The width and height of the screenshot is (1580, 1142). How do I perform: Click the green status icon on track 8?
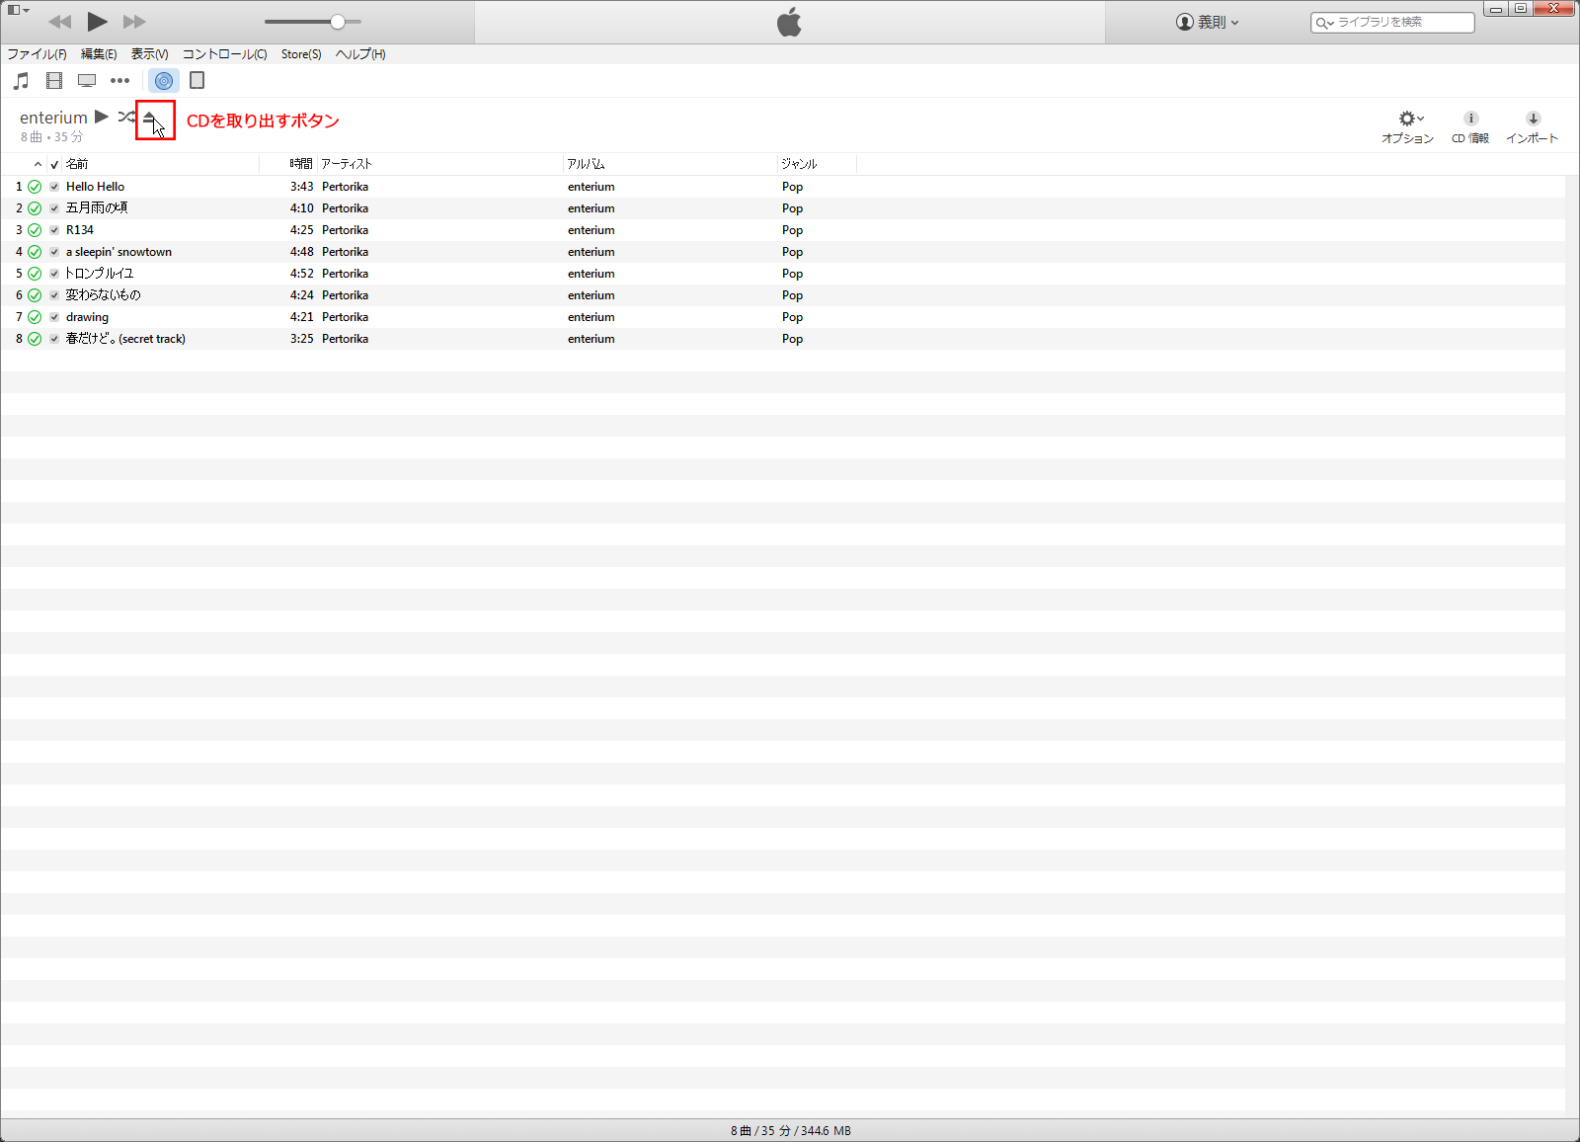coord(35,339)
